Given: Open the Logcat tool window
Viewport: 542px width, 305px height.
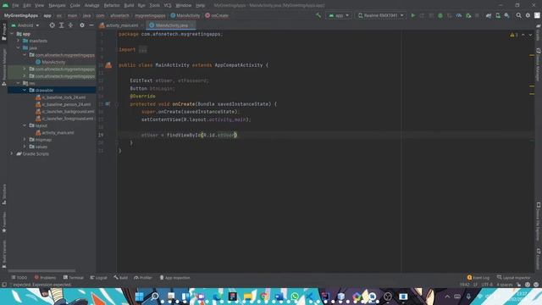Looking at the screenshot, I should pyautogui.click(x=98, y=278).
